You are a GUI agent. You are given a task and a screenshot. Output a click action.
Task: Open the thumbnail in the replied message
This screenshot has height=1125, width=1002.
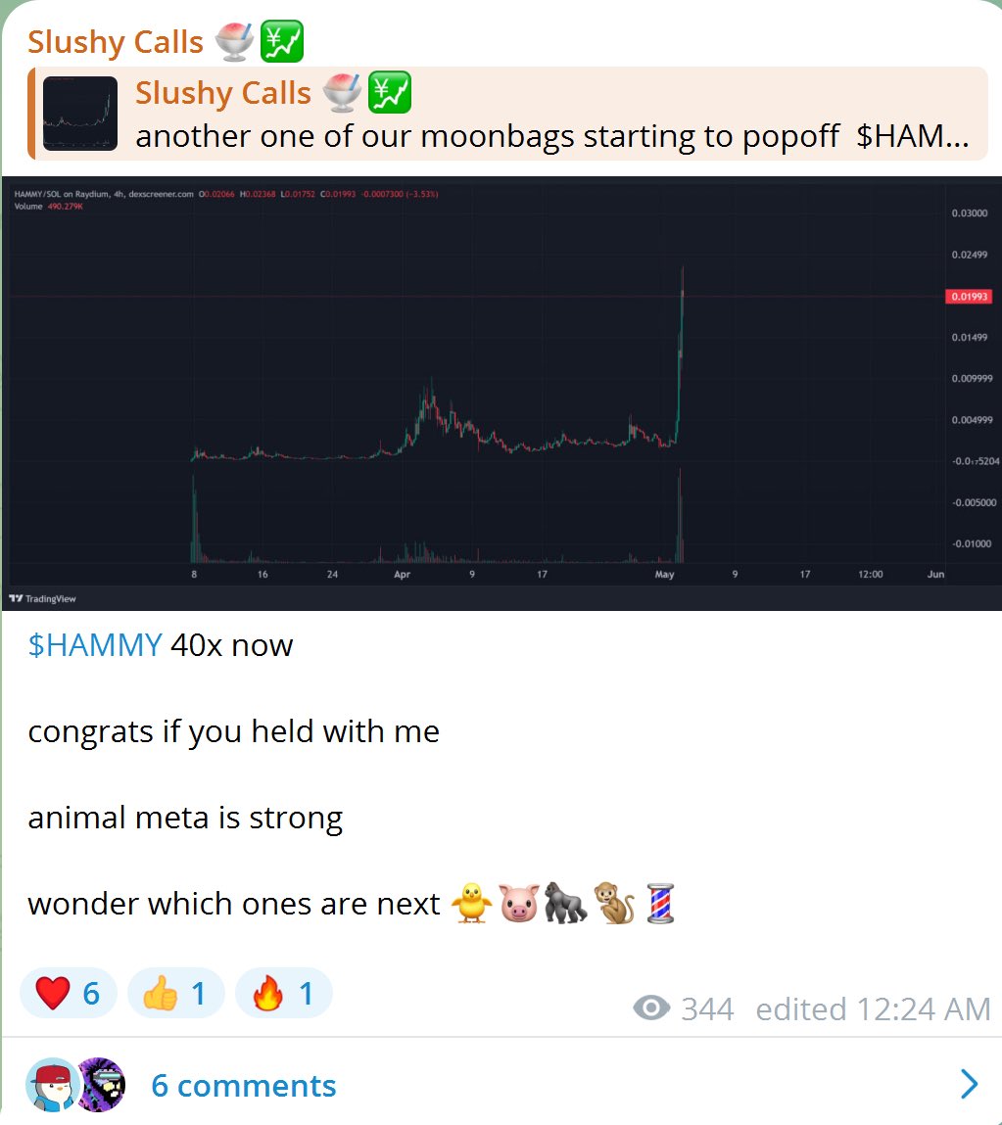tap(80, 114)
